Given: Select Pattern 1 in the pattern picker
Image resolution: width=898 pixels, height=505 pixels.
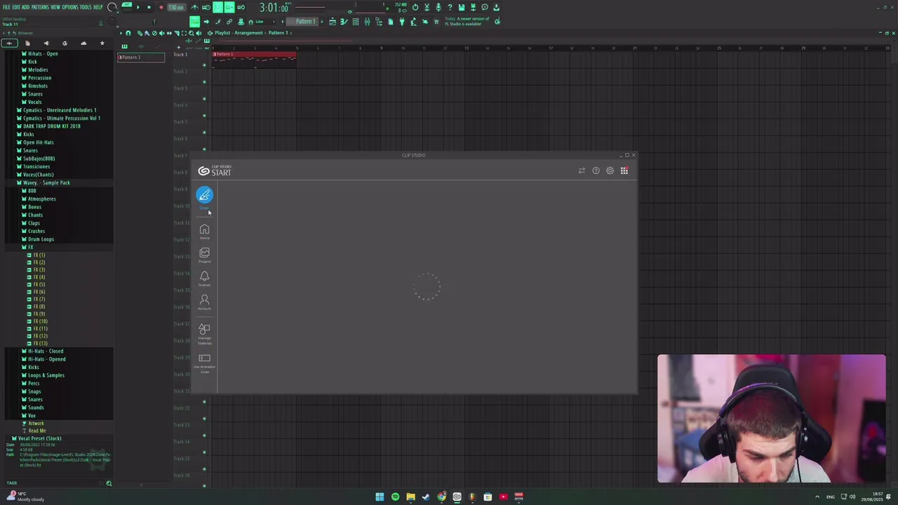Looking at the screenshot, I should coord(141,57).
